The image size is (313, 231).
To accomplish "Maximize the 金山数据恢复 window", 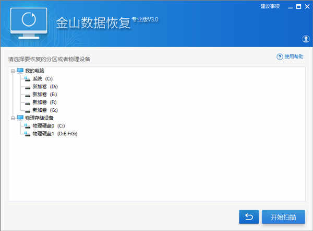I will coord(298,7).
